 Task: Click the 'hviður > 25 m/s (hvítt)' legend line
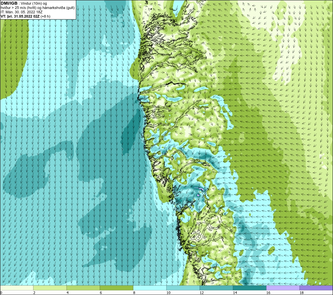[x=38, y=8]
